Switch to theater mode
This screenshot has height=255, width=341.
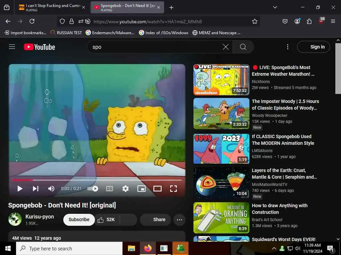click(158, 189)
